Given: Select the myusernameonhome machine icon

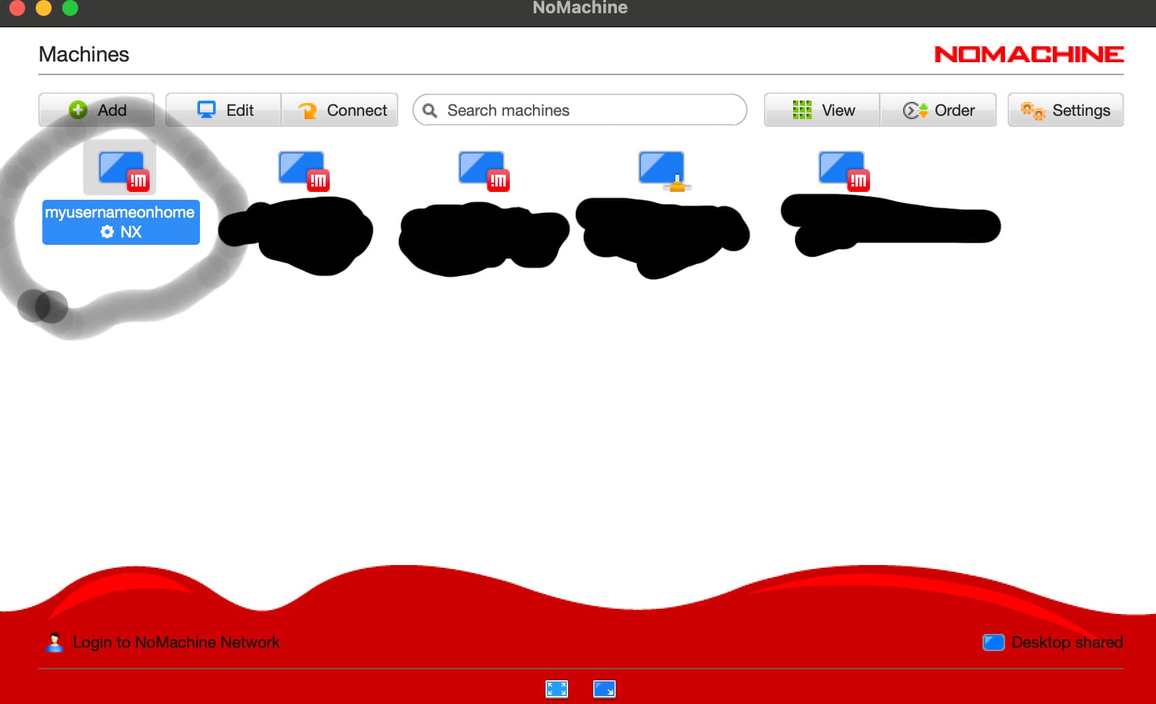Looking at the screenshot, I should pos(121,169).
